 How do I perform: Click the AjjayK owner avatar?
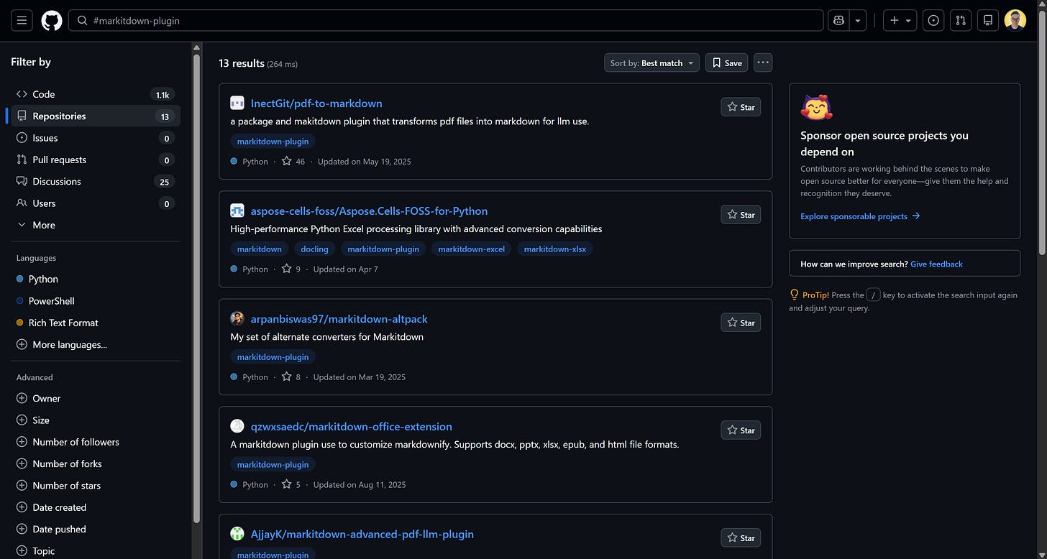click(x=237, y=534)
